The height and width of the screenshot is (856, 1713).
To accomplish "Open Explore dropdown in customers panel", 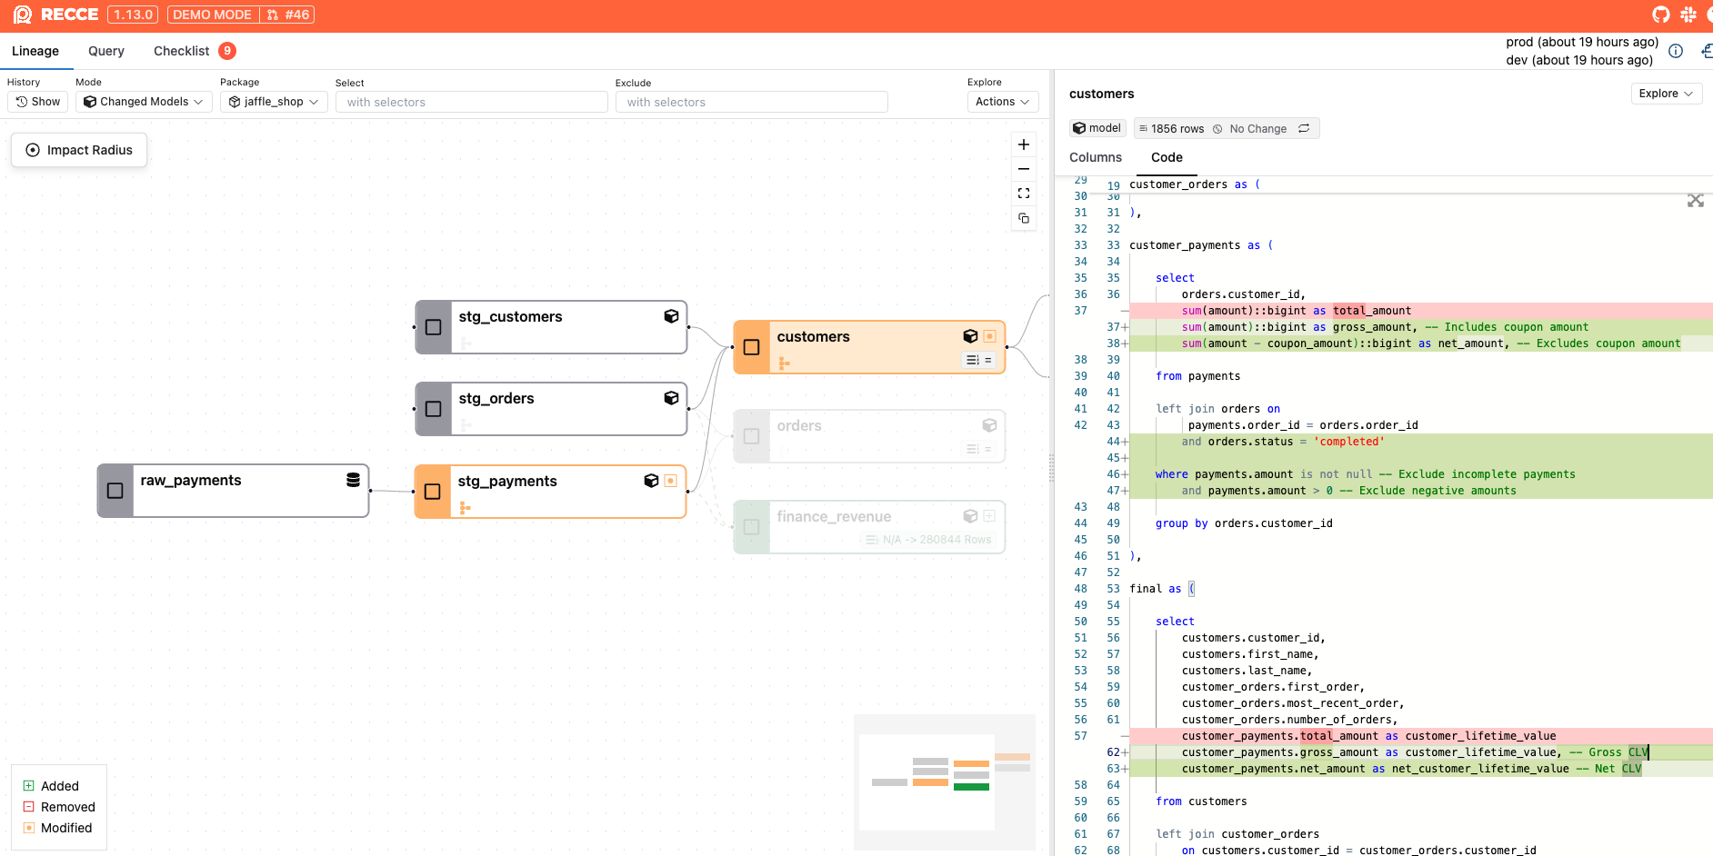I will (1666, 94).
